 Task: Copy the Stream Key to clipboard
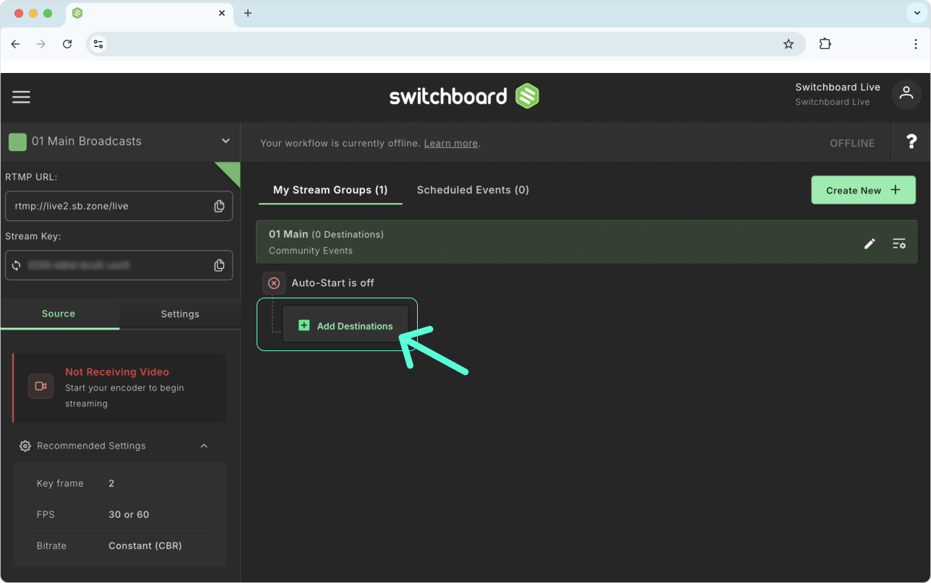(x=219, y=265)
